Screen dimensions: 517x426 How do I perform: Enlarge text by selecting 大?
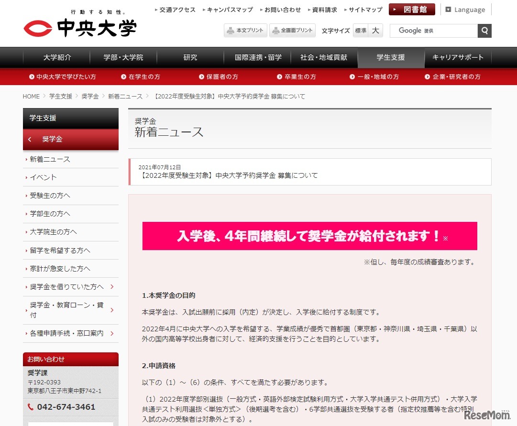click(375, 31)
